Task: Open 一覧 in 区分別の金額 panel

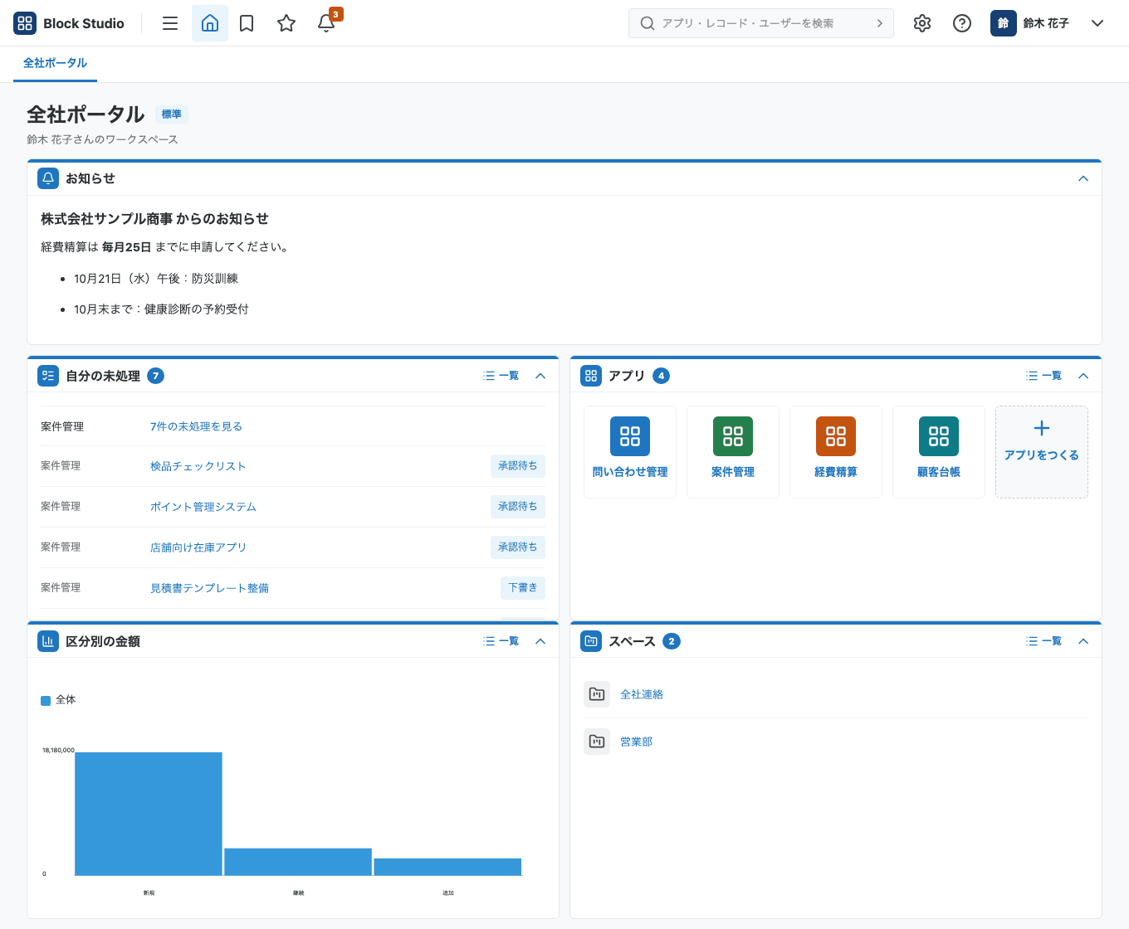Action: point(501,641)
